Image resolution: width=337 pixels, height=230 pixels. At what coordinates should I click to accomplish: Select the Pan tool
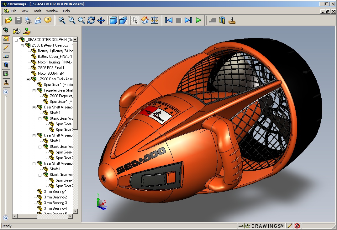pyautogui.click(x=101, y=20)
